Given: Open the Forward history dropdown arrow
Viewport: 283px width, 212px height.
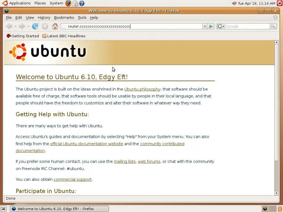Looking at the screenshot, I should [x=28, y=26].
